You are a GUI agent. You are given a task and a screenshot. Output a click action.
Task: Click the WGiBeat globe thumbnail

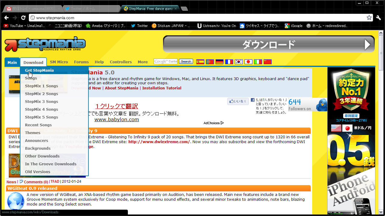pos(16,201)
